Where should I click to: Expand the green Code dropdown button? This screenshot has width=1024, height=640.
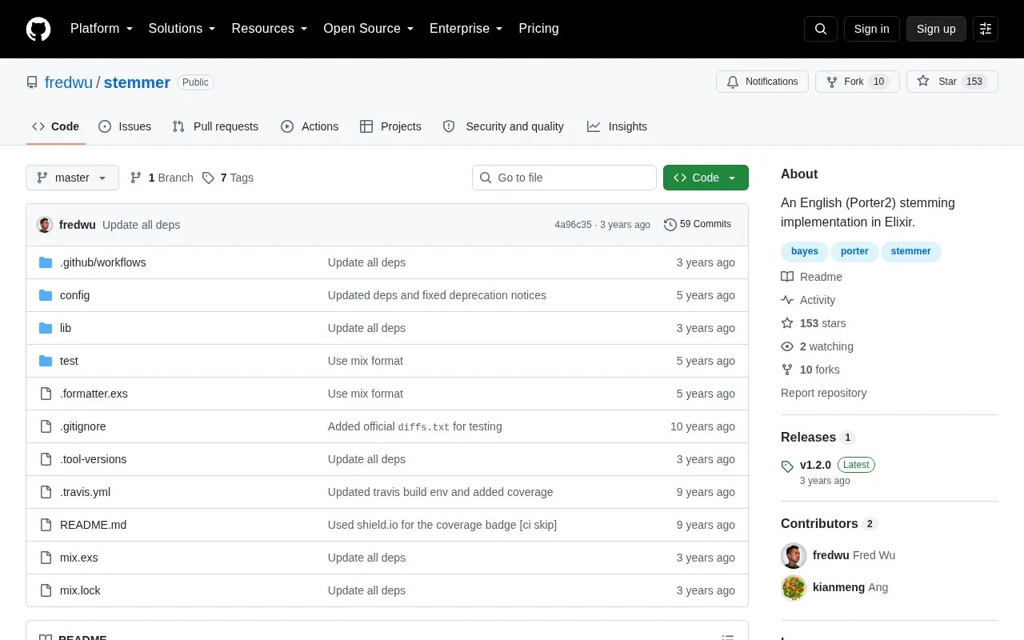(x=706, y=178)
